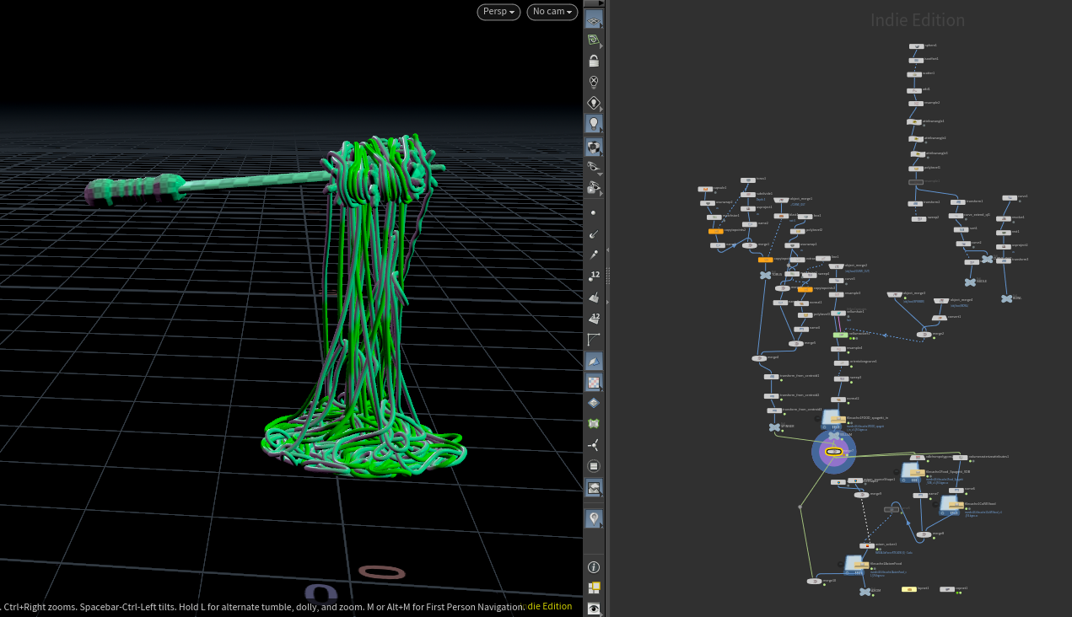1072x617 pixels.
Task: Open the Persp viewport dropdown
Action: (x=499, y=12)
